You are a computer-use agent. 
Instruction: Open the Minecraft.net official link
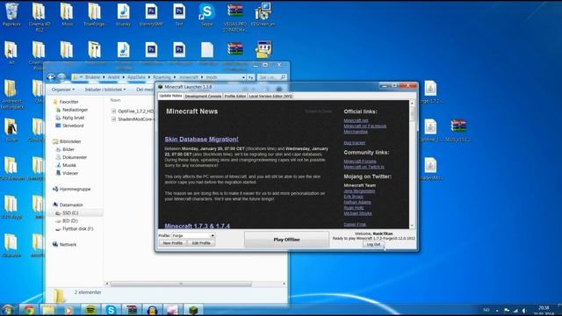(x=356, y=120)
